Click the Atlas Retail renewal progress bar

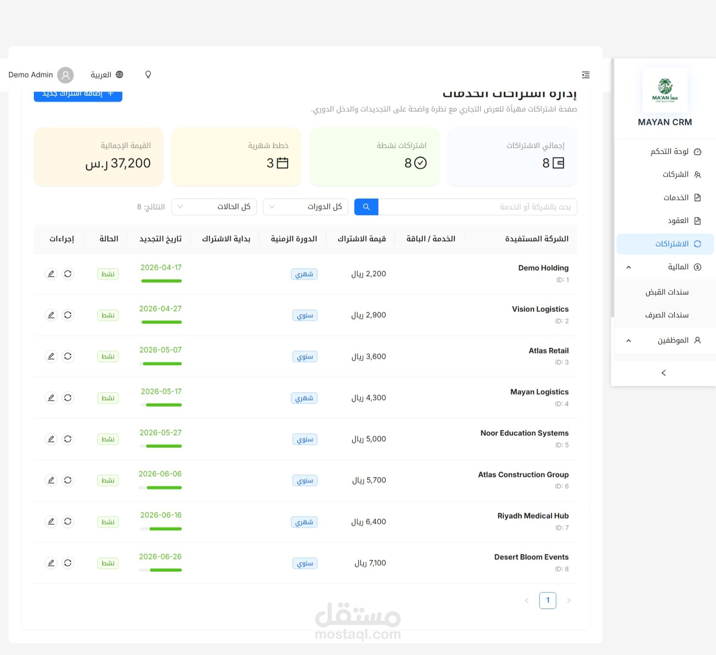[x=161, y=364]
